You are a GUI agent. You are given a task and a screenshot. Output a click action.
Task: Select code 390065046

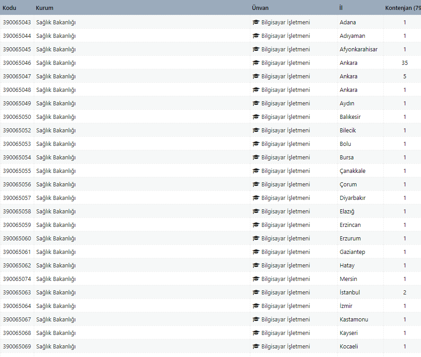[x=17, y=63]
